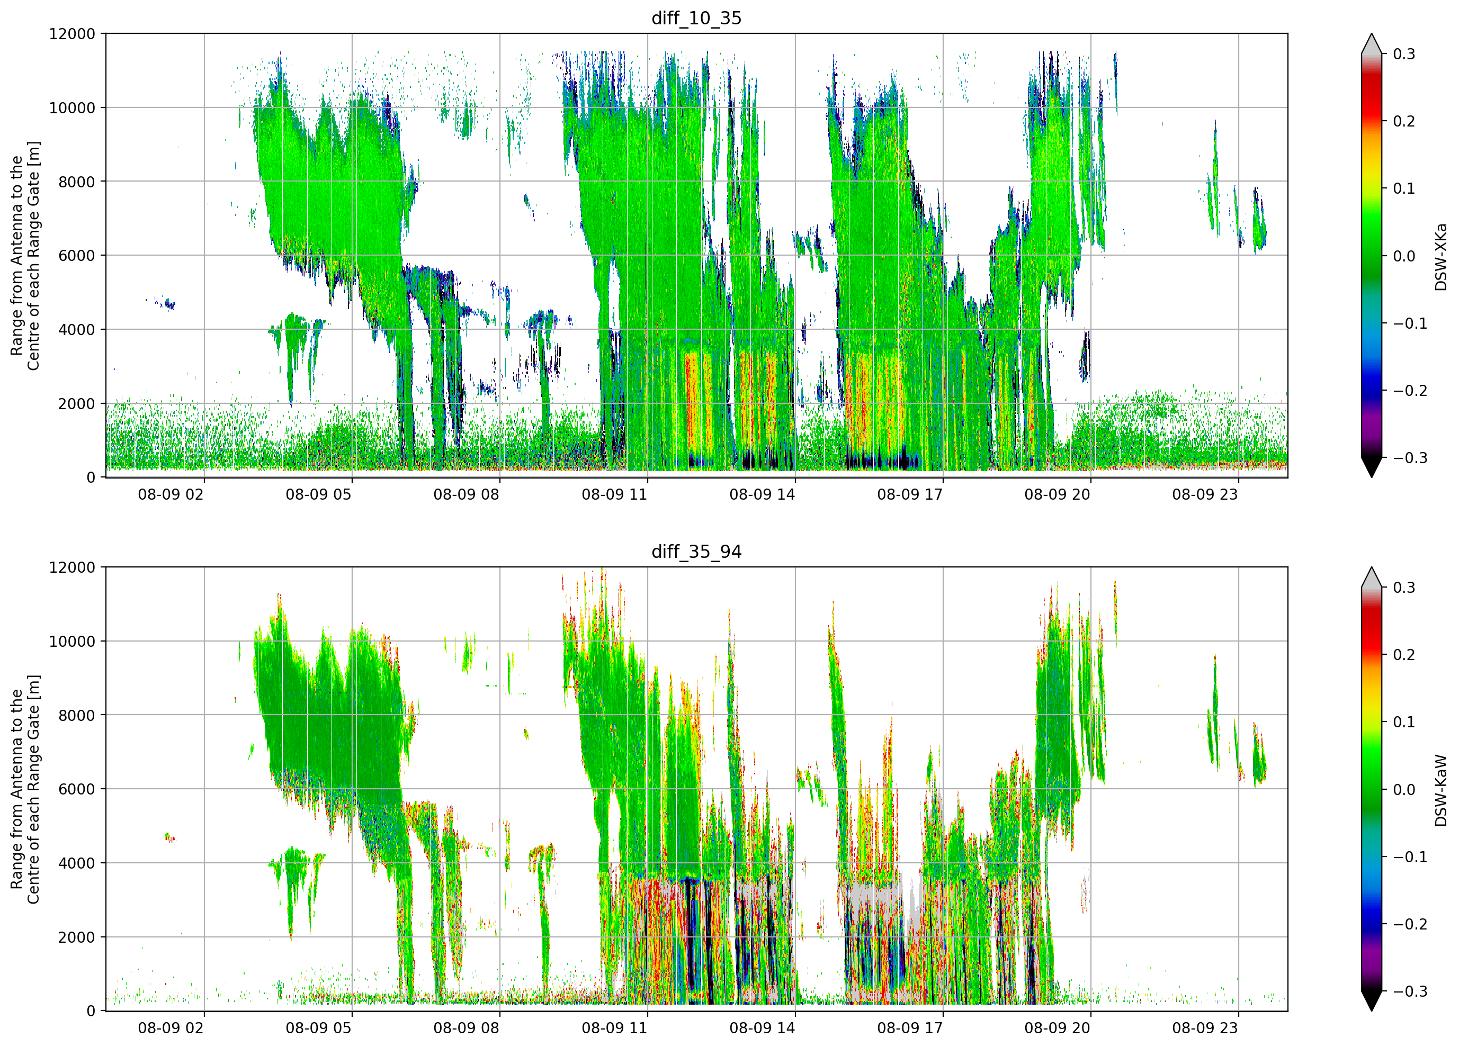Click the 6000 y-tick in diff_35_94

click(x=77, y=789)
